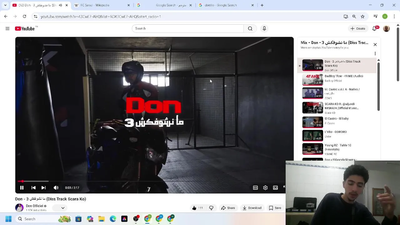400x225 pixels.
Task: Open Chrome three-dot menu
Action: [x=394, y=16]
